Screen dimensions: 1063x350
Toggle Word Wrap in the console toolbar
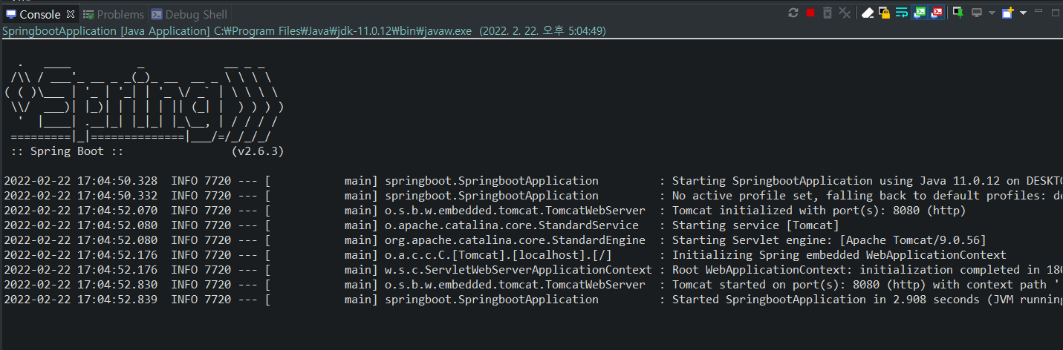click(902, 13)
